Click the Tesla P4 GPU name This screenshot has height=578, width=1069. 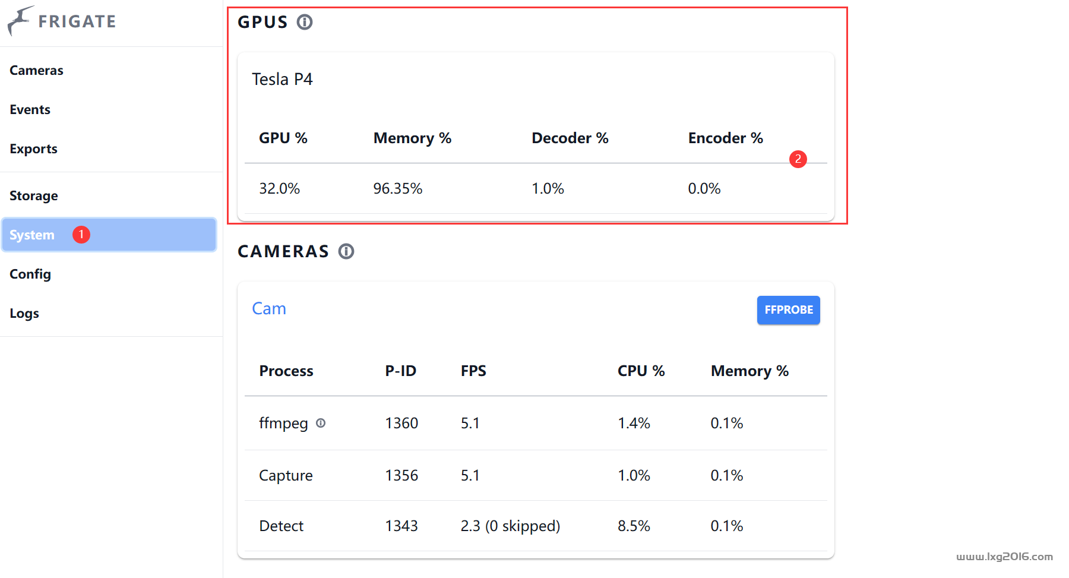pyautogui.click(x=282, y=79)
